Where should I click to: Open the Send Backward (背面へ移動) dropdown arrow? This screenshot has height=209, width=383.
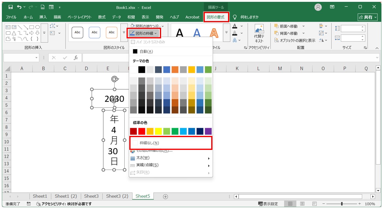pyautogui.click(x=304, y=33)
